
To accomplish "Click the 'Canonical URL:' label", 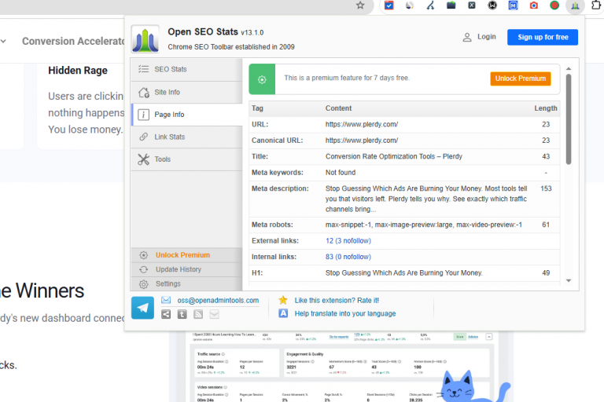I will pos(278,141).
